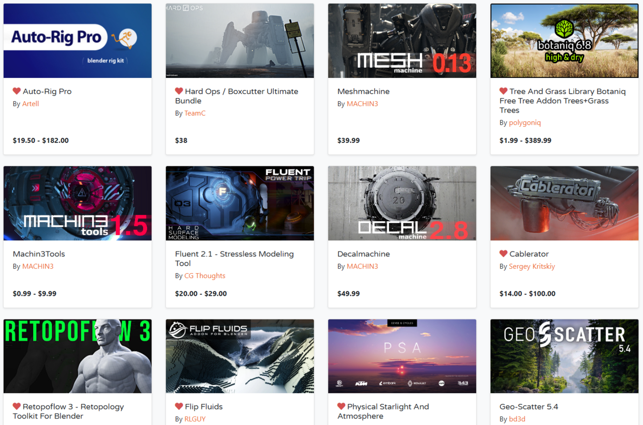This screenshot has height=425, width=643.
Task: Open Hard Ops / Boxcutter Ultimate Bundle title
Action: pos(237,96)
